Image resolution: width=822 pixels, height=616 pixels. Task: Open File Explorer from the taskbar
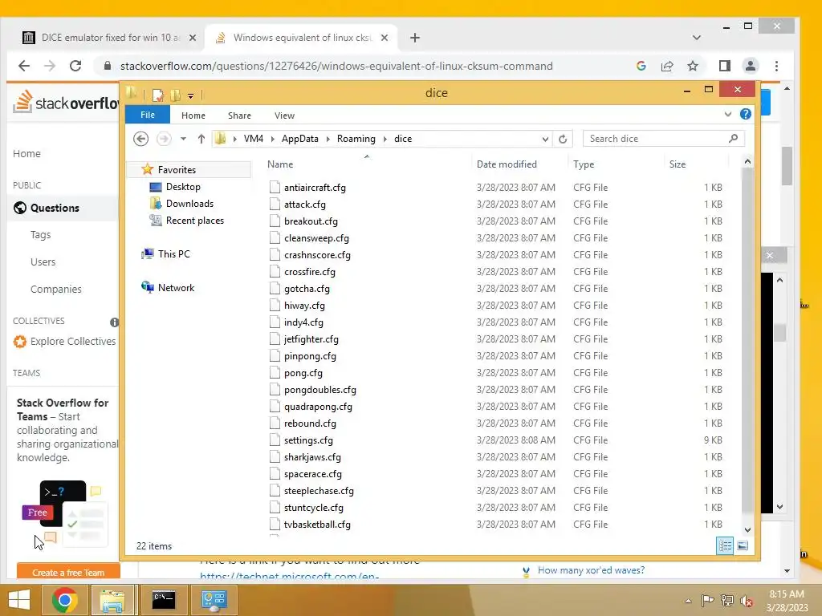pos(113,600)
